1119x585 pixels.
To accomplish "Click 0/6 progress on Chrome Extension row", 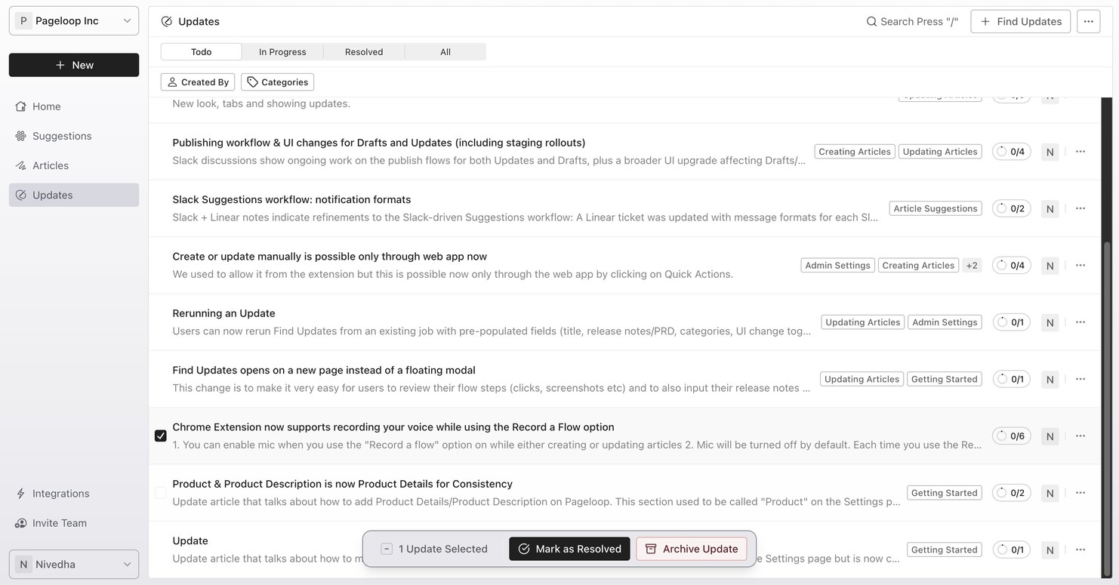I will tap(1011, 436).
